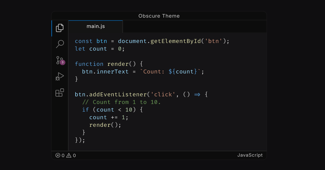Click the warnings triangle icon in status bar
This screenshot has width=325, height=170.
69,155
